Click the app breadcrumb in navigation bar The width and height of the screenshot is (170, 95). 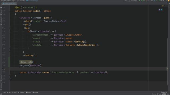click(18, 1)
